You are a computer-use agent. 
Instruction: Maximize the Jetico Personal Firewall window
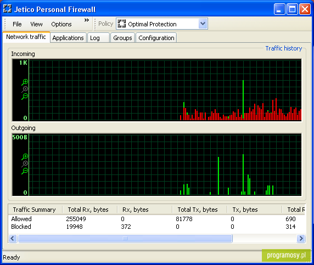pyautogui.click(x=292, y=9)
